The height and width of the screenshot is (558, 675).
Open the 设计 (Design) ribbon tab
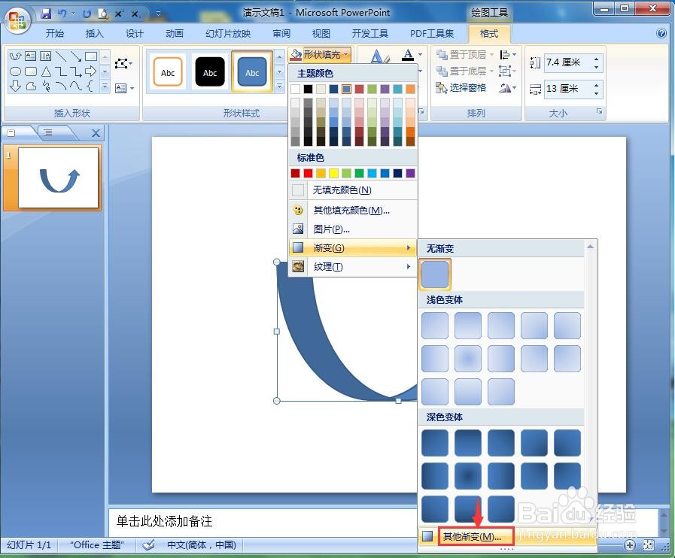[134, 33]
